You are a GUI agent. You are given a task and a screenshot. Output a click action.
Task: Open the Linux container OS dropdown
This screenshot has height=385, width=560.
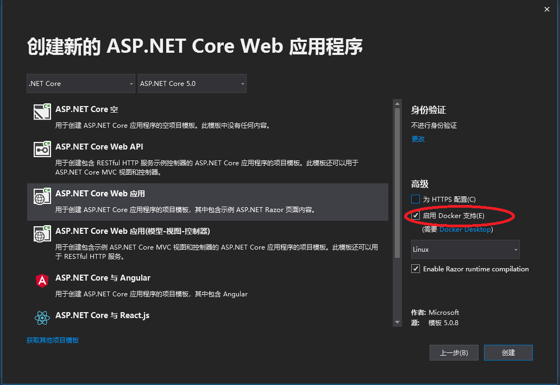pyautogui.click(x=465, y=250)
